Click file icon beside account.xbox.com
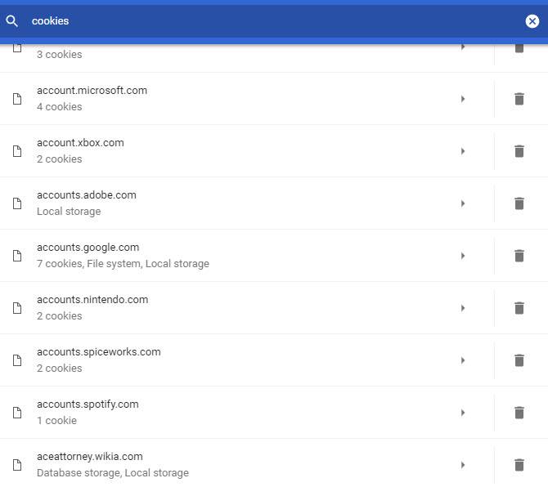Image resolution: width=548 pixels, height=487 pixels. (17, 151)
